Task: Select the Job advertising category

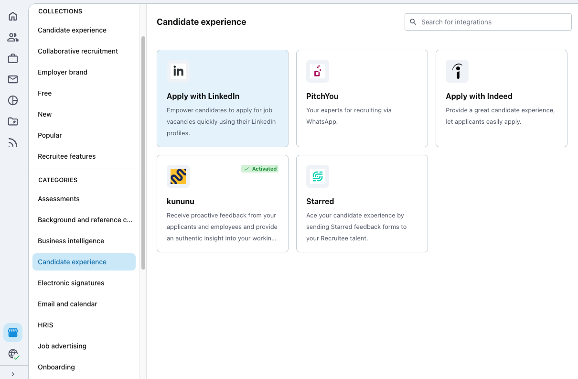Action: 62,346
